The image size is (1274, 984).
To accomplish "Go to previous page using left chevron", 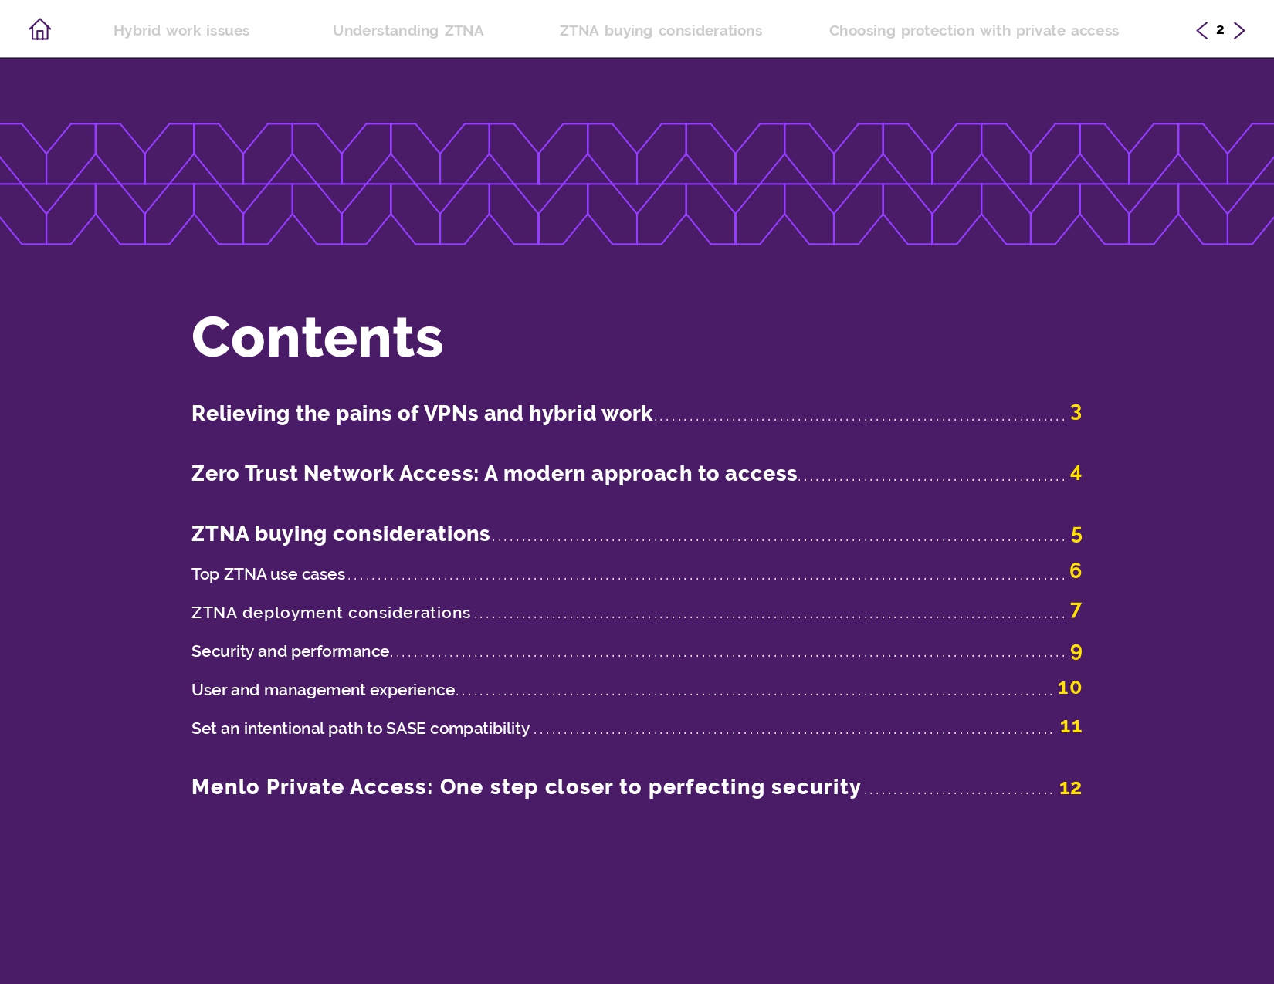I will 1201,30.
